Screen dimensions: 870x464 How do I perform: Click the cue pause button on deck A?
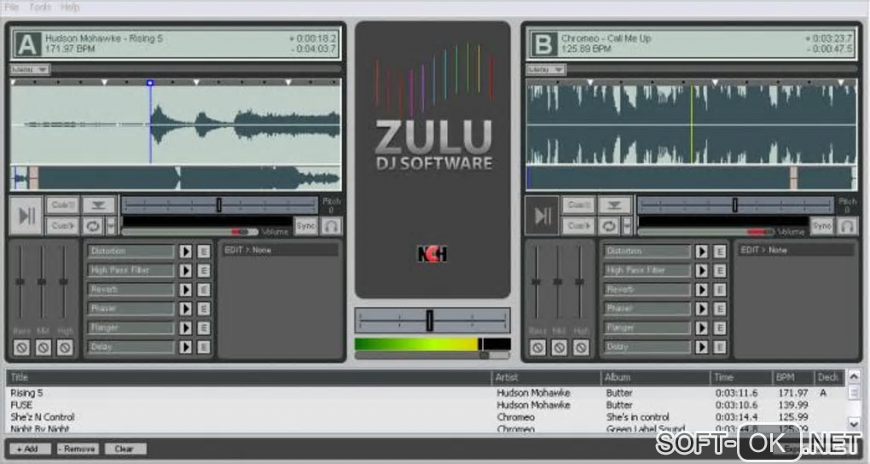pos(62,206)
